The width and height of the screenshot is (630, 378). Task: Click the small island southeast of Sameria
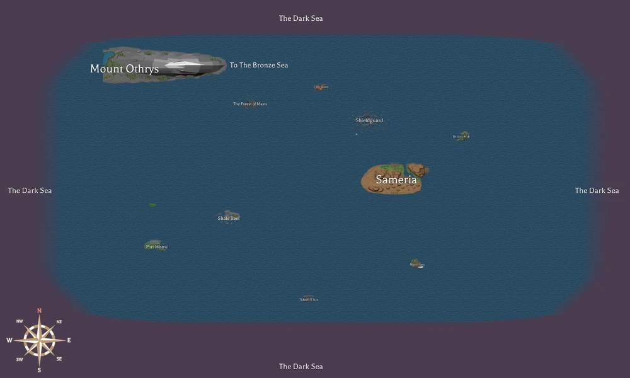(417, 263)
